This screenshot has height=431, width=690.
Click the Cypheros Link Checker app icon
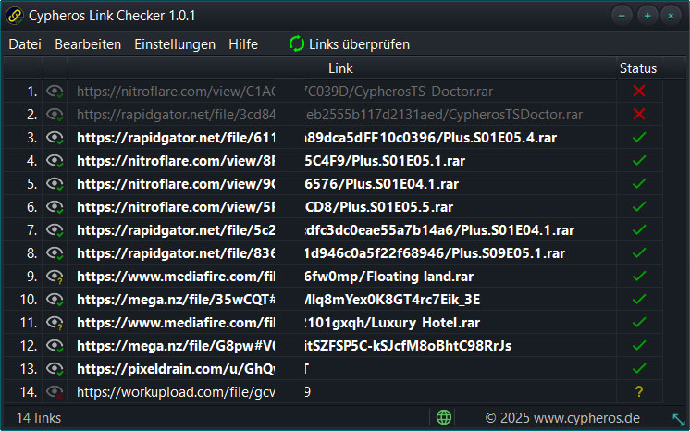[15, 16]
